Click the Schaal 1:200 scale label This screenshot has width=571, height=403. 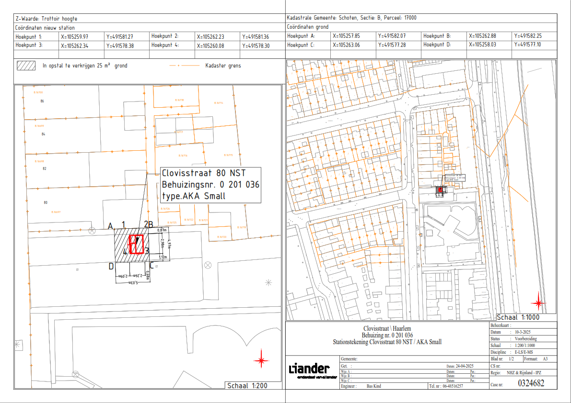(247, 386)
